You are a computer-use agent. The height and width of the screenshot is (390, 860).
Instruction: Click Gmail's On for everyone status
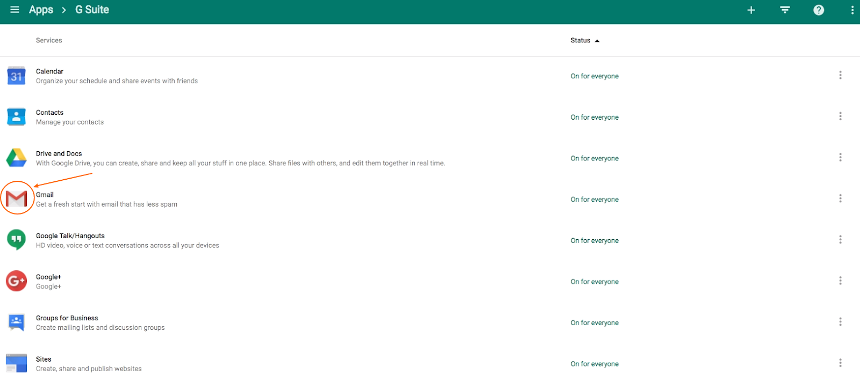pyautogui.click(x=594, y=200)
